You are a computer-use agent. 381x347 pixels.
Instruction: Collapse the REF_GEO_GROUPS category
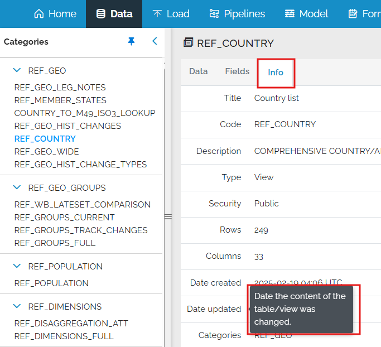point(17,187)
